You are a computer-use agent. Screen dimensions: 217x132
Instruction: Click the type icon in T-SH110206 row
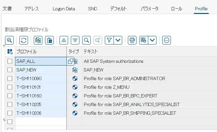point(75,113)
